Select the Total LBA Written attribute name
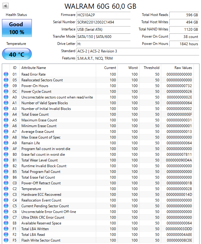This screenshot has height=244, width=201. (35, 229)
